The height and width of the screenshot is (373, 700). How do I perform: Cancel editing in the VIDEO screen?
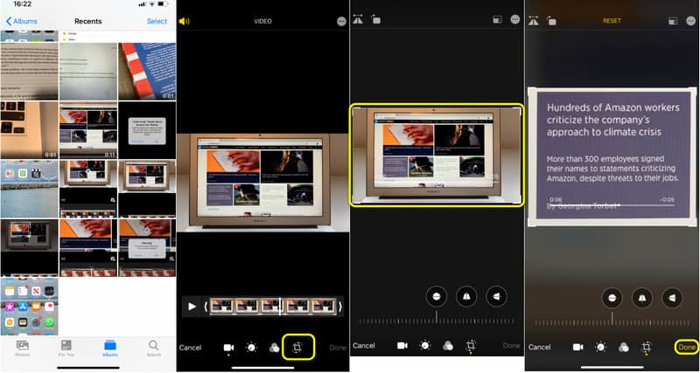pos(190,348)
